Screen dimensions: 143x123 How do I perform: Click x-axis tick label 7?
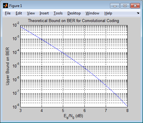(106, 110)
